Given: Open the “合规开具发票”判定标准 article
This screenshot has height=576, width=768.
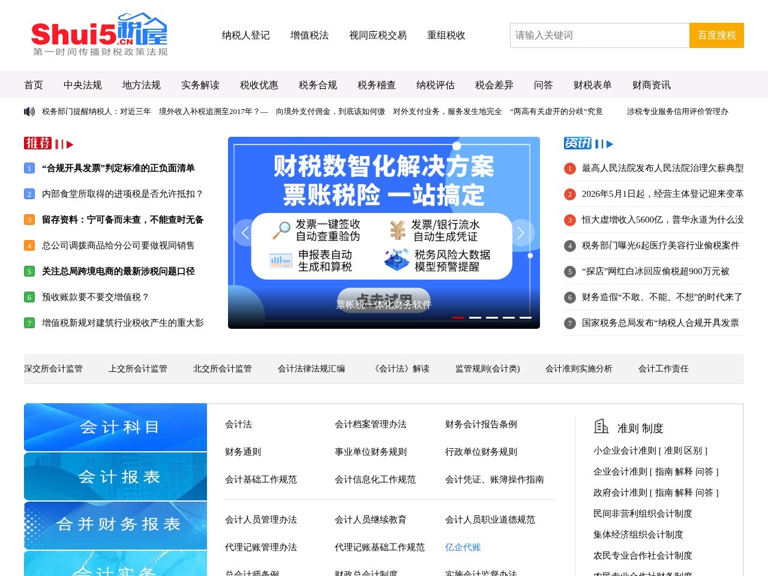Looking at the screenshot, I should pyautogui.click(x=118, y=168).
